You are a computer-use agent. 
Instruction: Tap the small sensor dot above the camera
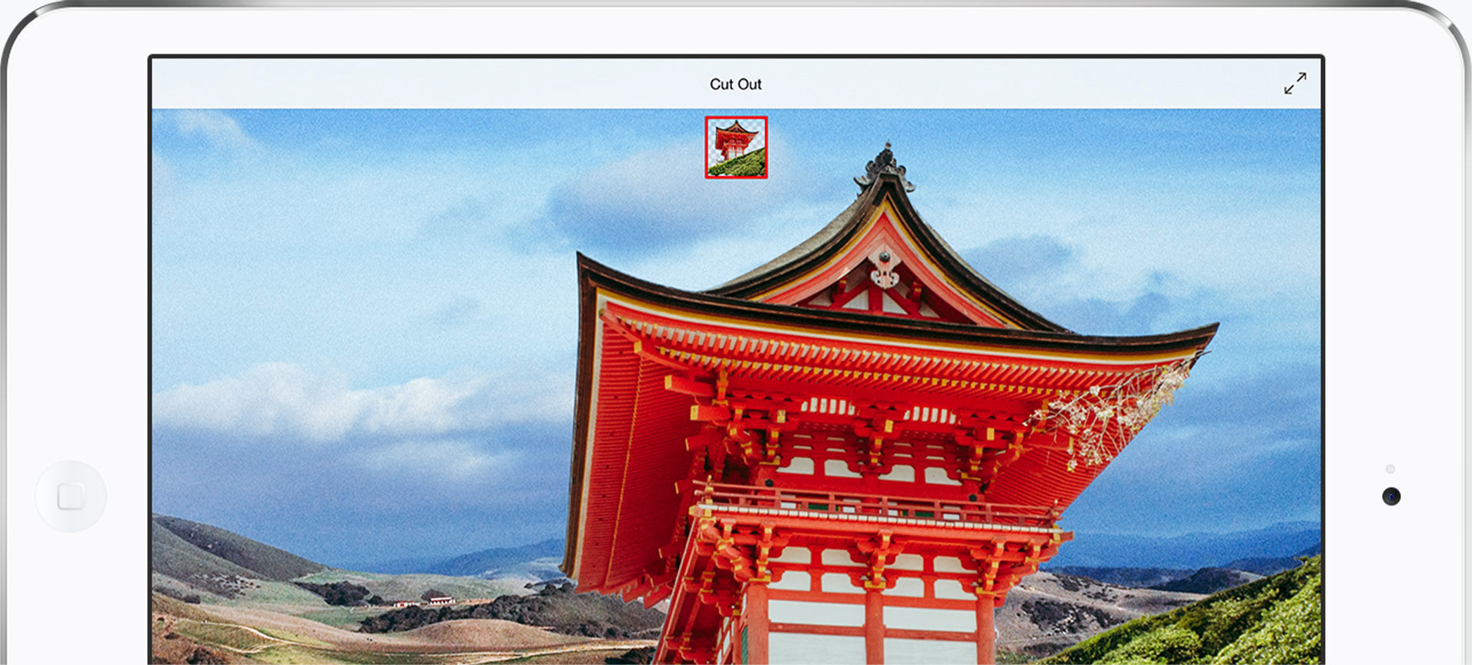[x=1390, y=469]
